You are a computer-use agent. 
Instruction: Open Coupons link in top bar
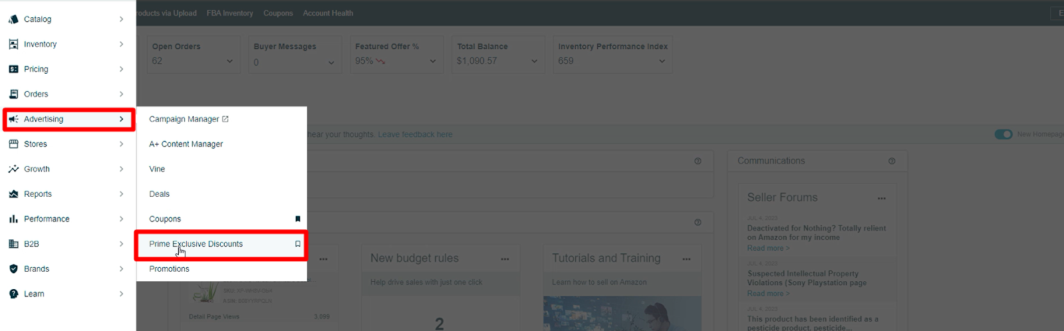[278, 13]
